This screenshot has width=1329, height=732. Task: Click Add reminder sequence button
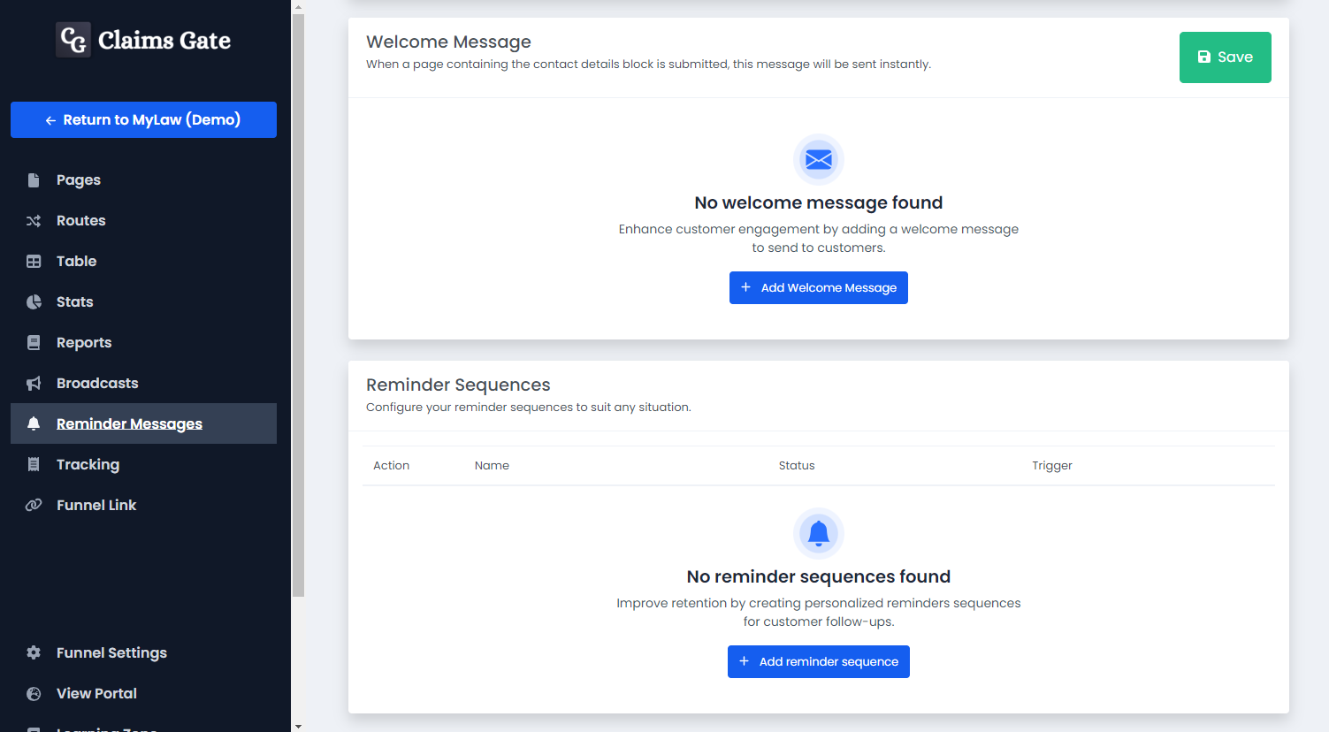[819, 661]
